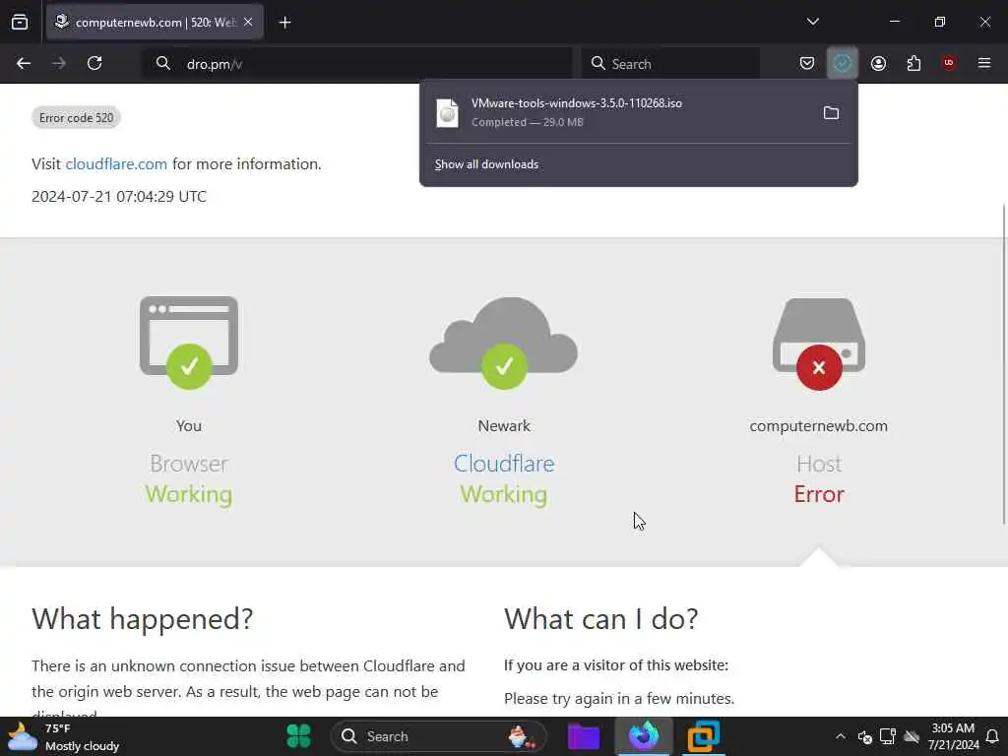The height and width of the screenshot is (756, 1008).
Task: Open the taskbar clock and date
Action: (953, 736)
